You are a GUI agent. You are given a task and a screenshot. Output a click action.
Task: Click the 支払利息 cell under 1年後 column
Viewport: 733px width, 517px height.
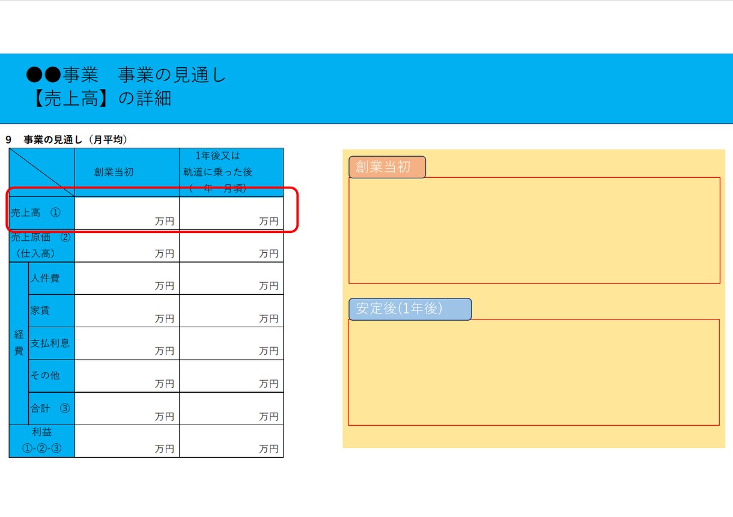point(231,343)
